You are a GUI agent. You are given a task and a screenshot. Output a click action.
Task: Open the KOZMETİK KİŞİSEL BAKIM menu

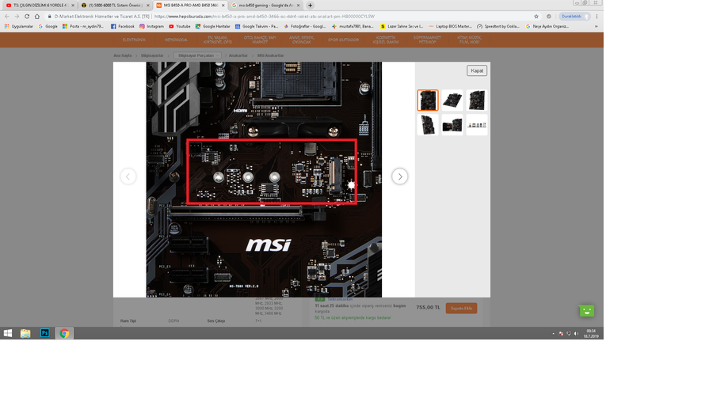386,40
